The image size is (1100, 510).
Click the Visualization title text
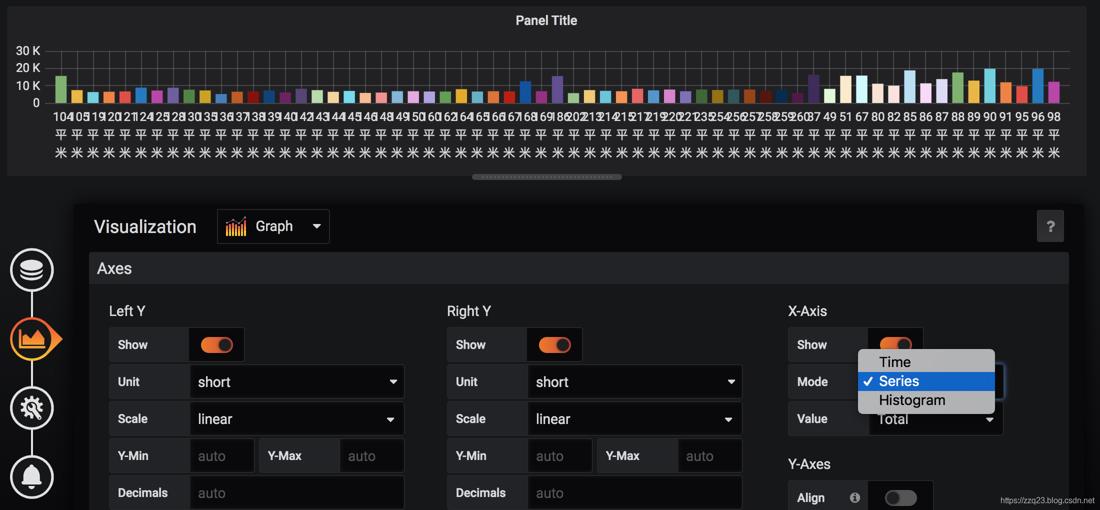[145, 226]
